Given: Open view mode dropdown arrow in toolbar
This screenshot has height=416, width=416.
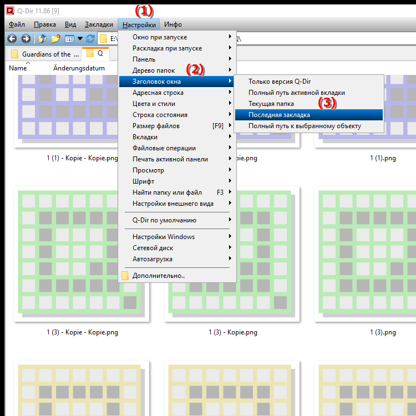Looking at the screenshot, I should 80,39.
